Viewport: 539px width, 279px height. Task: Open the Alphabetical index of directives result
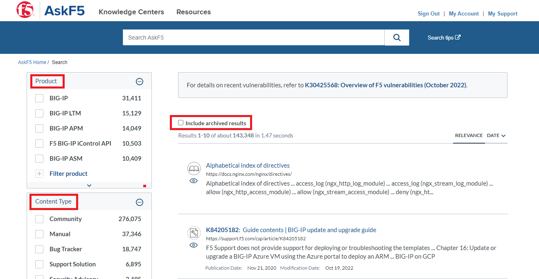248,166
